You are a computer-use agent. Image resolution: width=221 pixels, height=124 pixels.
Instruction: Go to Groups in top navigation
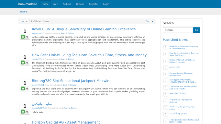click(x=80, y=4)
